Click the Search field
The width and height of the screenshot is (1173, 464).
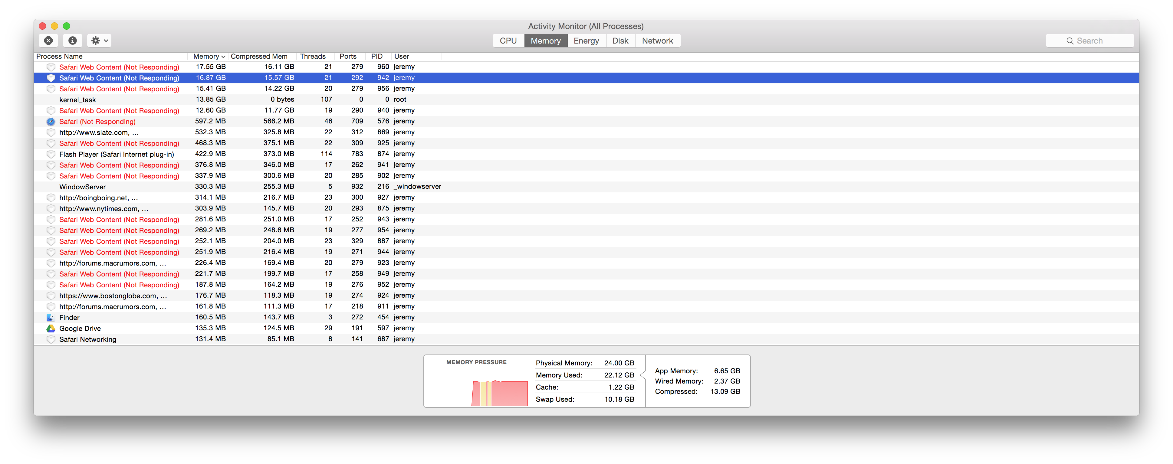click(x=1089, y=41)
